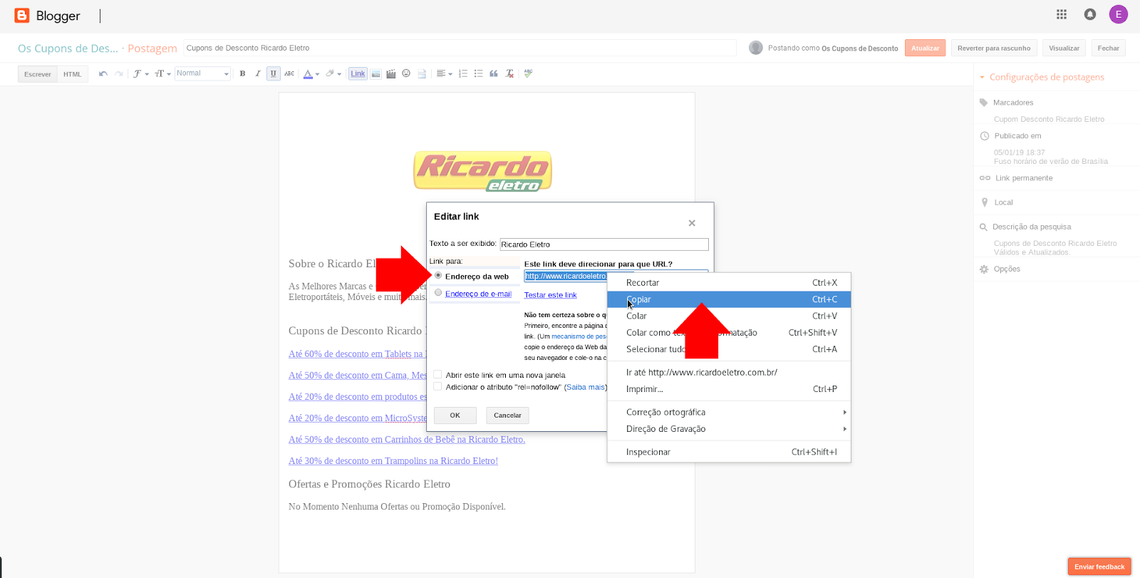Open the notifications bell
The image size is (1140, 578).
pos(1090,14)
